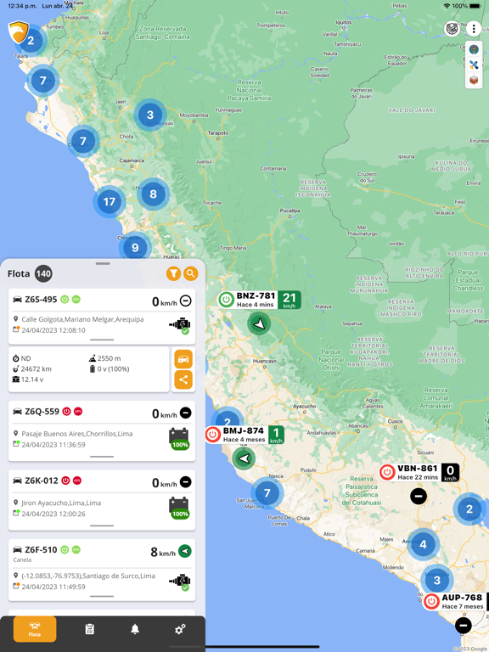489x652 pixels.
Task: Open the search in the Flota panel
Action: [190, 273]
